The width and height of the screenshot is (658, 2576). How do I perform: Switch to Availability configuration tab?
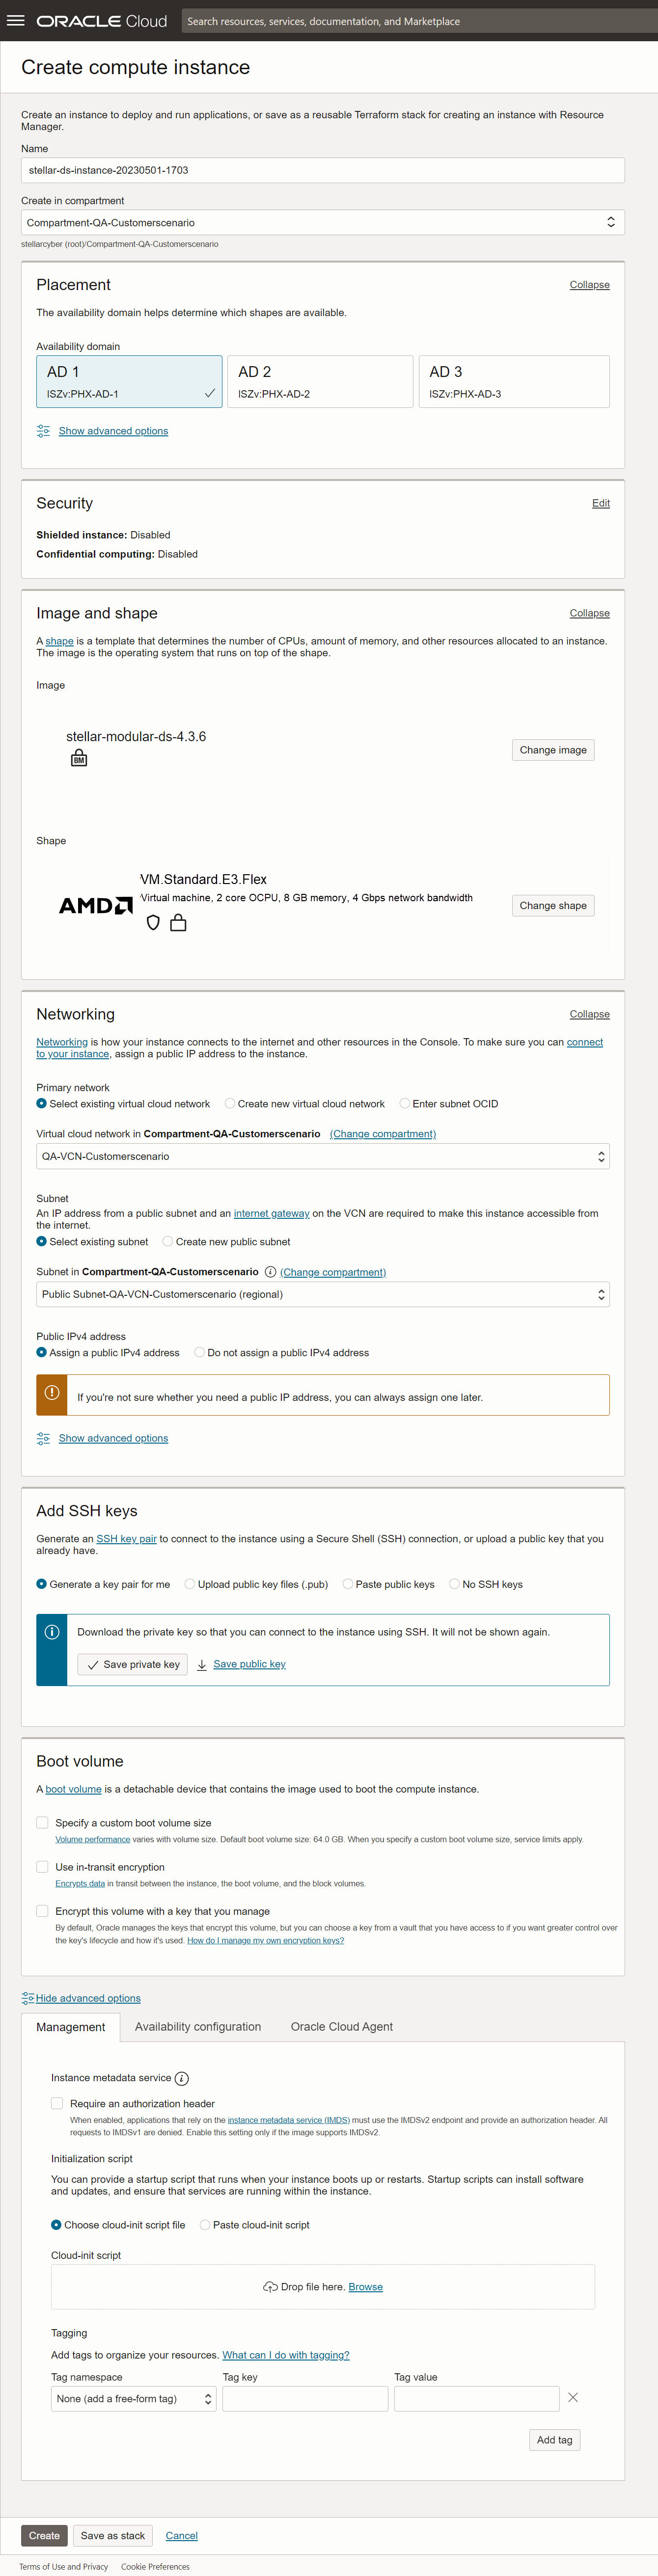click(x=198, y=2026)
